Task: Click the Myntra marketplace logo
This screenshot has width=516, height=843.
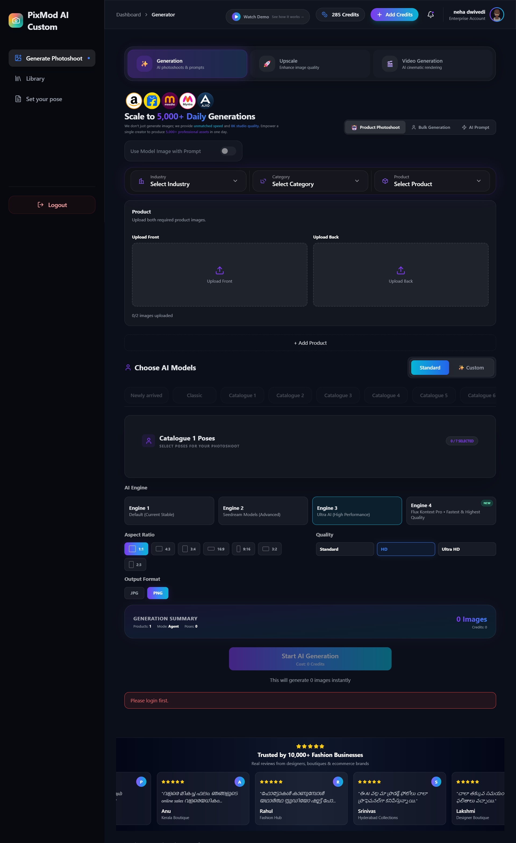Action: 187,101
